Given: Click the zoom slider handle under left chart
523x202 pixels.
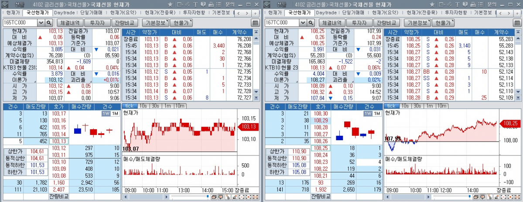Looking at the screenshot, I should point(208,196).
